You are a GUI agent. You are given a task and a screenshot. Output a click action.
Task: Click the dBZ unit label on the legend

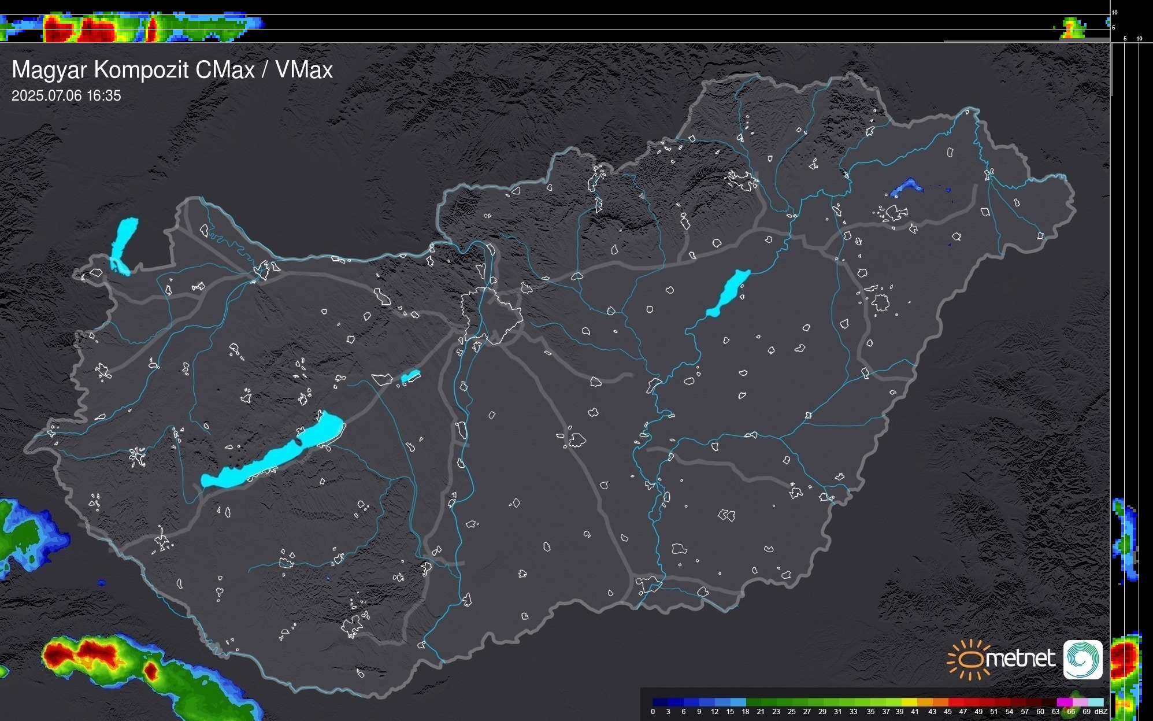pos(1102,712)
